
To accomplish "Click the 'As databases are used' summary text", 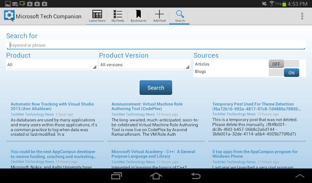I will 54,127.
